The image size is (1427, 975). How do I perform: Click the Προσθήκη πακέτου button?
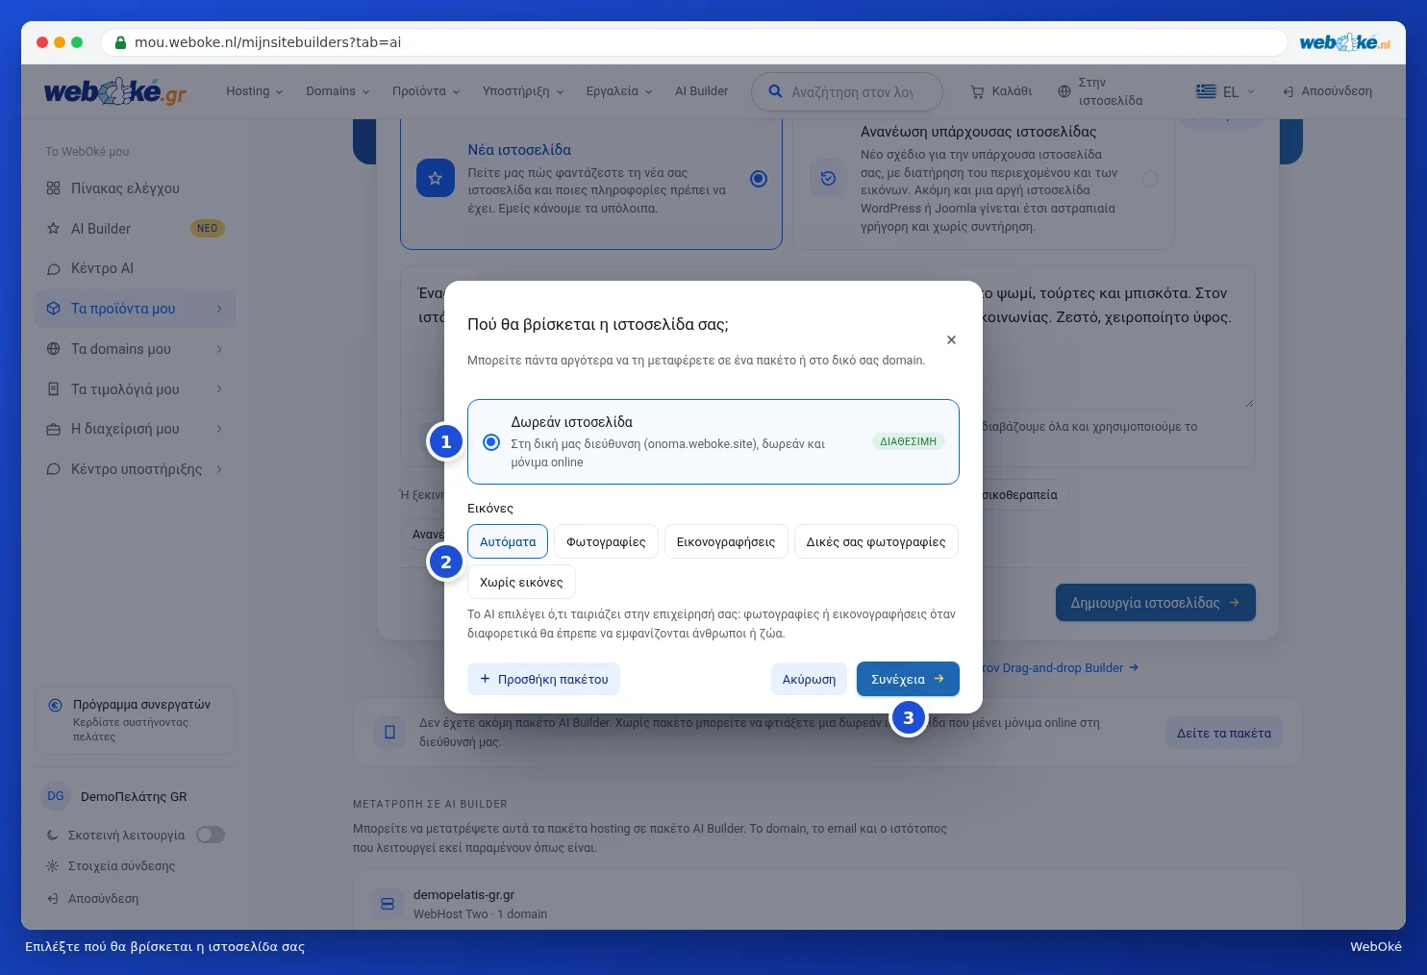point(543,679)
